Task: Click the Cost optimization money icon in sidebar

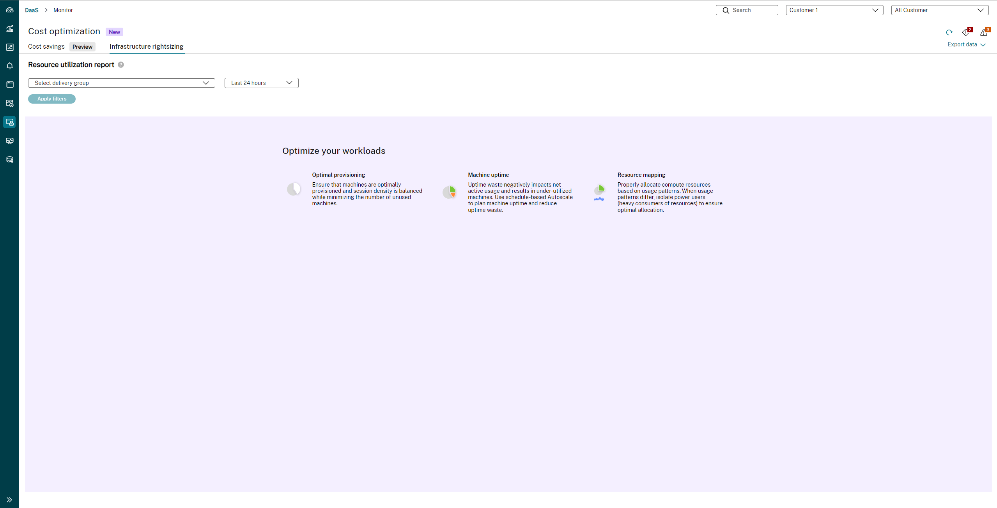Action: [x=10, y=122]
